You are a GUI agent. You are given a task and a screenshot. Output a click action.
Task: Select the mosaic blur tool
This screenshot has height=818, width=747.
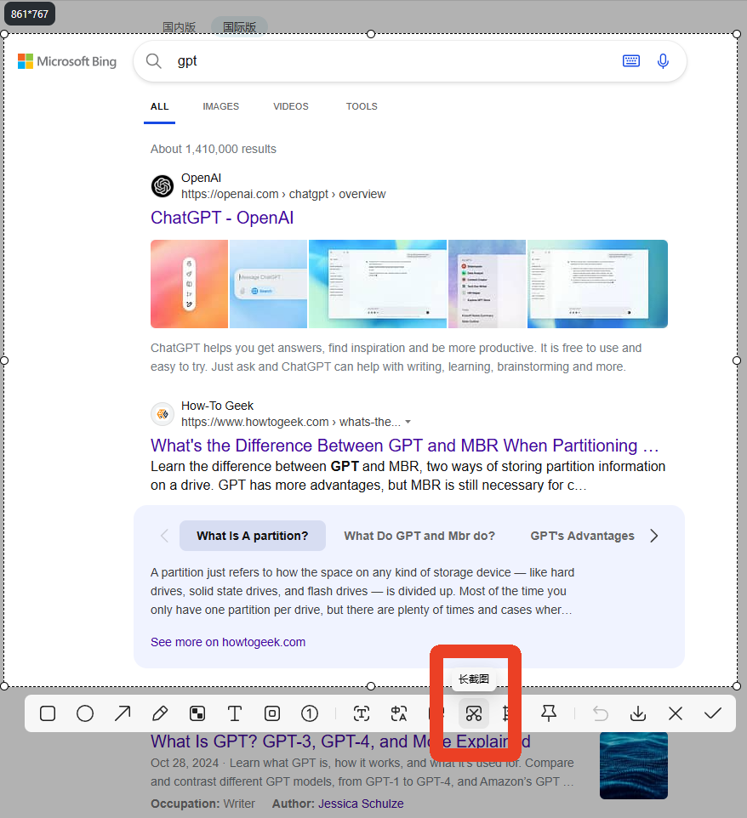point(197,713)
